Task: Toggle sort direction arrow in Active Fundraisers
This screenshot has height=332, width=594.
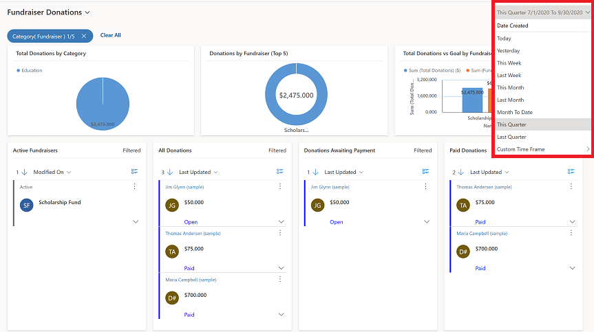Action: [x=25, y=173]
